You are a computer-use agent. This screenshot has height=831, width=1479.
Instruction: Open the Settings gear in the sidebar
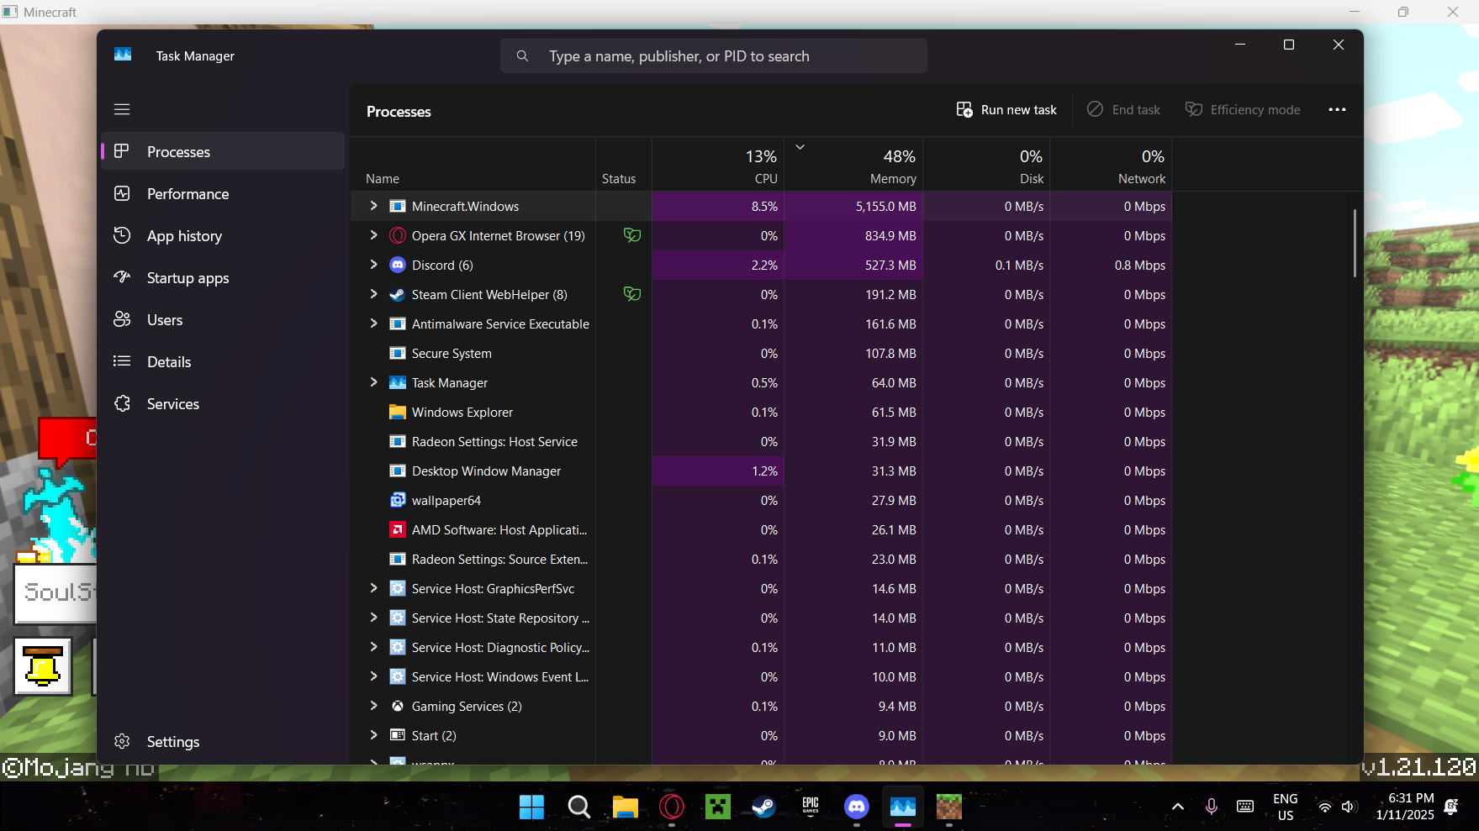pyautogui.click(x=122, y=741)
